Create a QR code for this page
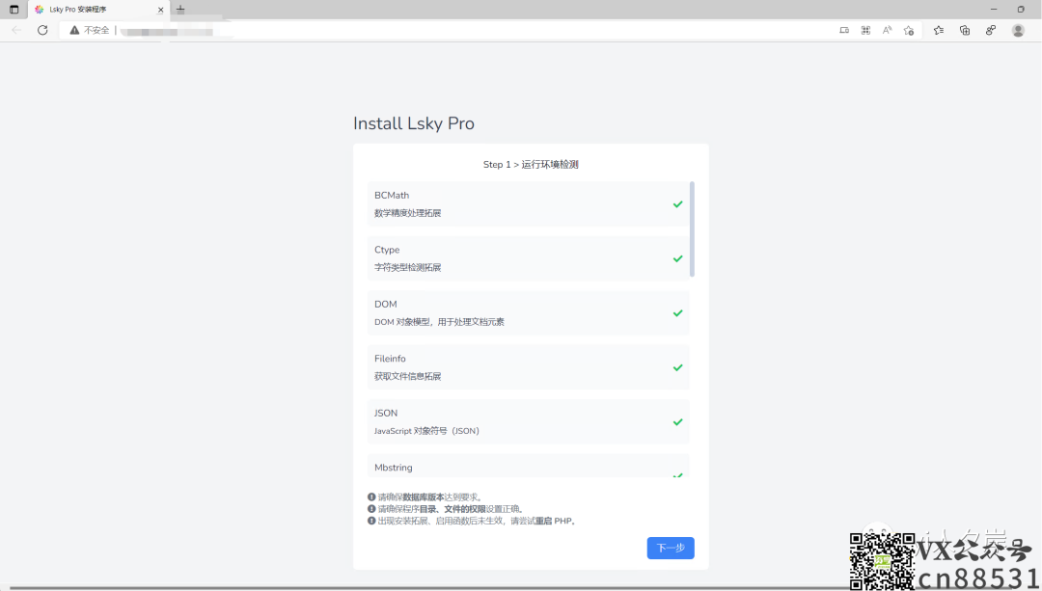1042x591 pixels. (865, 30)
